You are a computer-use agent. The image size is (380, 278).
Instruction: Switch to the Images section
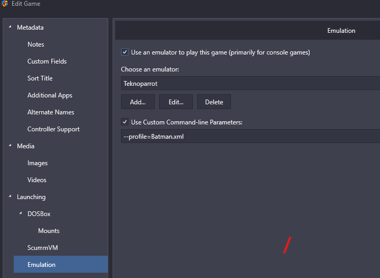click(38, 163)
